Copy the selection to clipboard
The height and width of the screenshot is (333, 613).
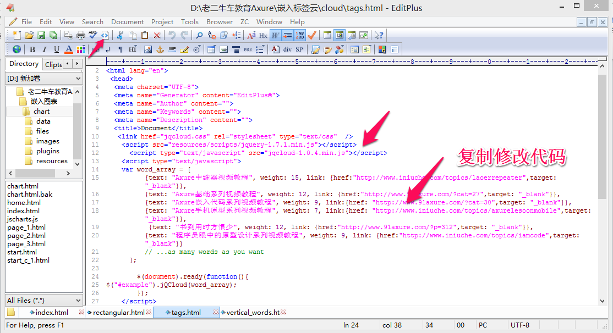tap(133, 35)
